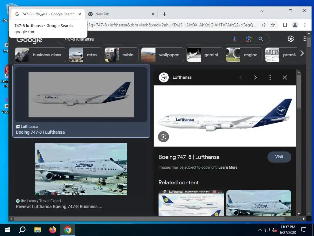The width and height of the screenshot is (314, 236).
Task: Open Lufthansa source name in preview
Action: pyautogui.click(x=182, y=77)
